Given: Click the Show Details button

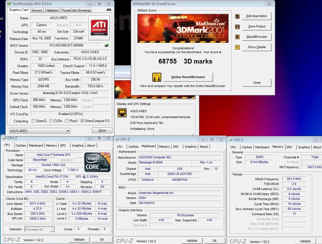Looking at the screenshot, I should (x=257, y=47).
